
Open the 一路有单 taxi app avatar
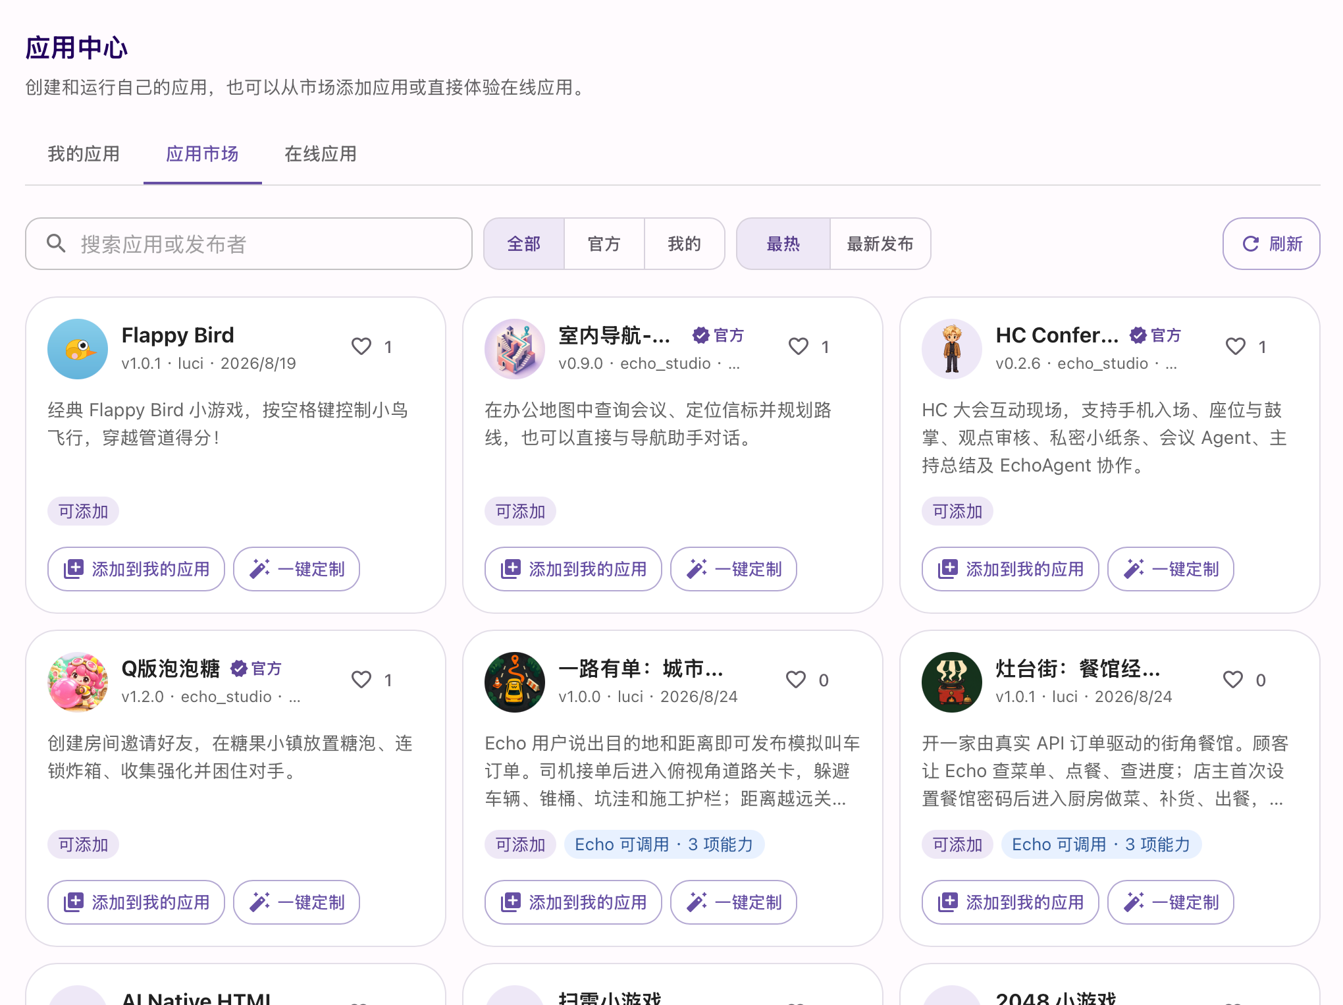click(x=515, y=682)
